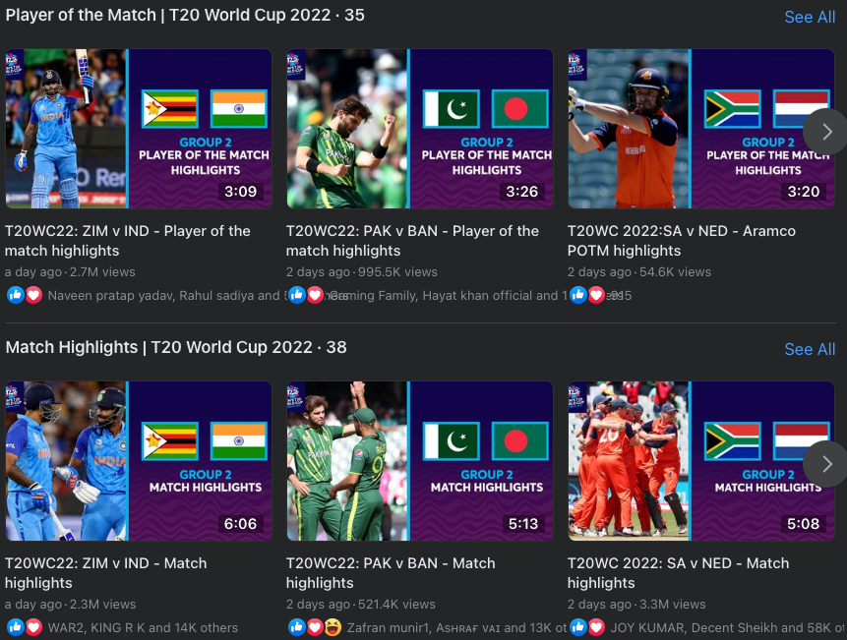
Task: Open the ZIM v IND Player of the match thumbnail
Action: [139, 129]
